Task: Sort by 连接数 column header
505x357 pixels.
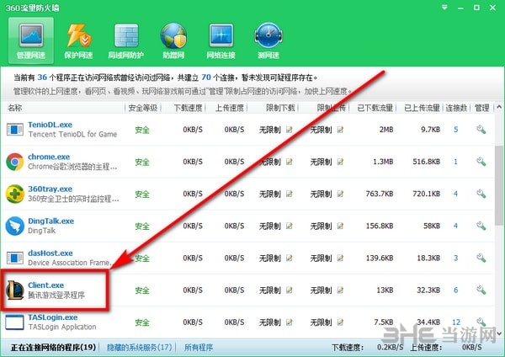Action: coord(456,108)
